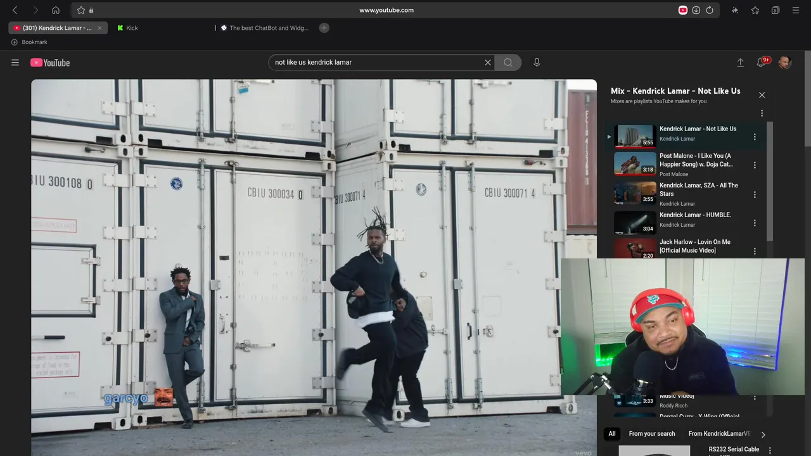Play the Kendrick Lamar Not Like Us thumbnail
This screenshot has width=811, height=456.
coord(635,136)
